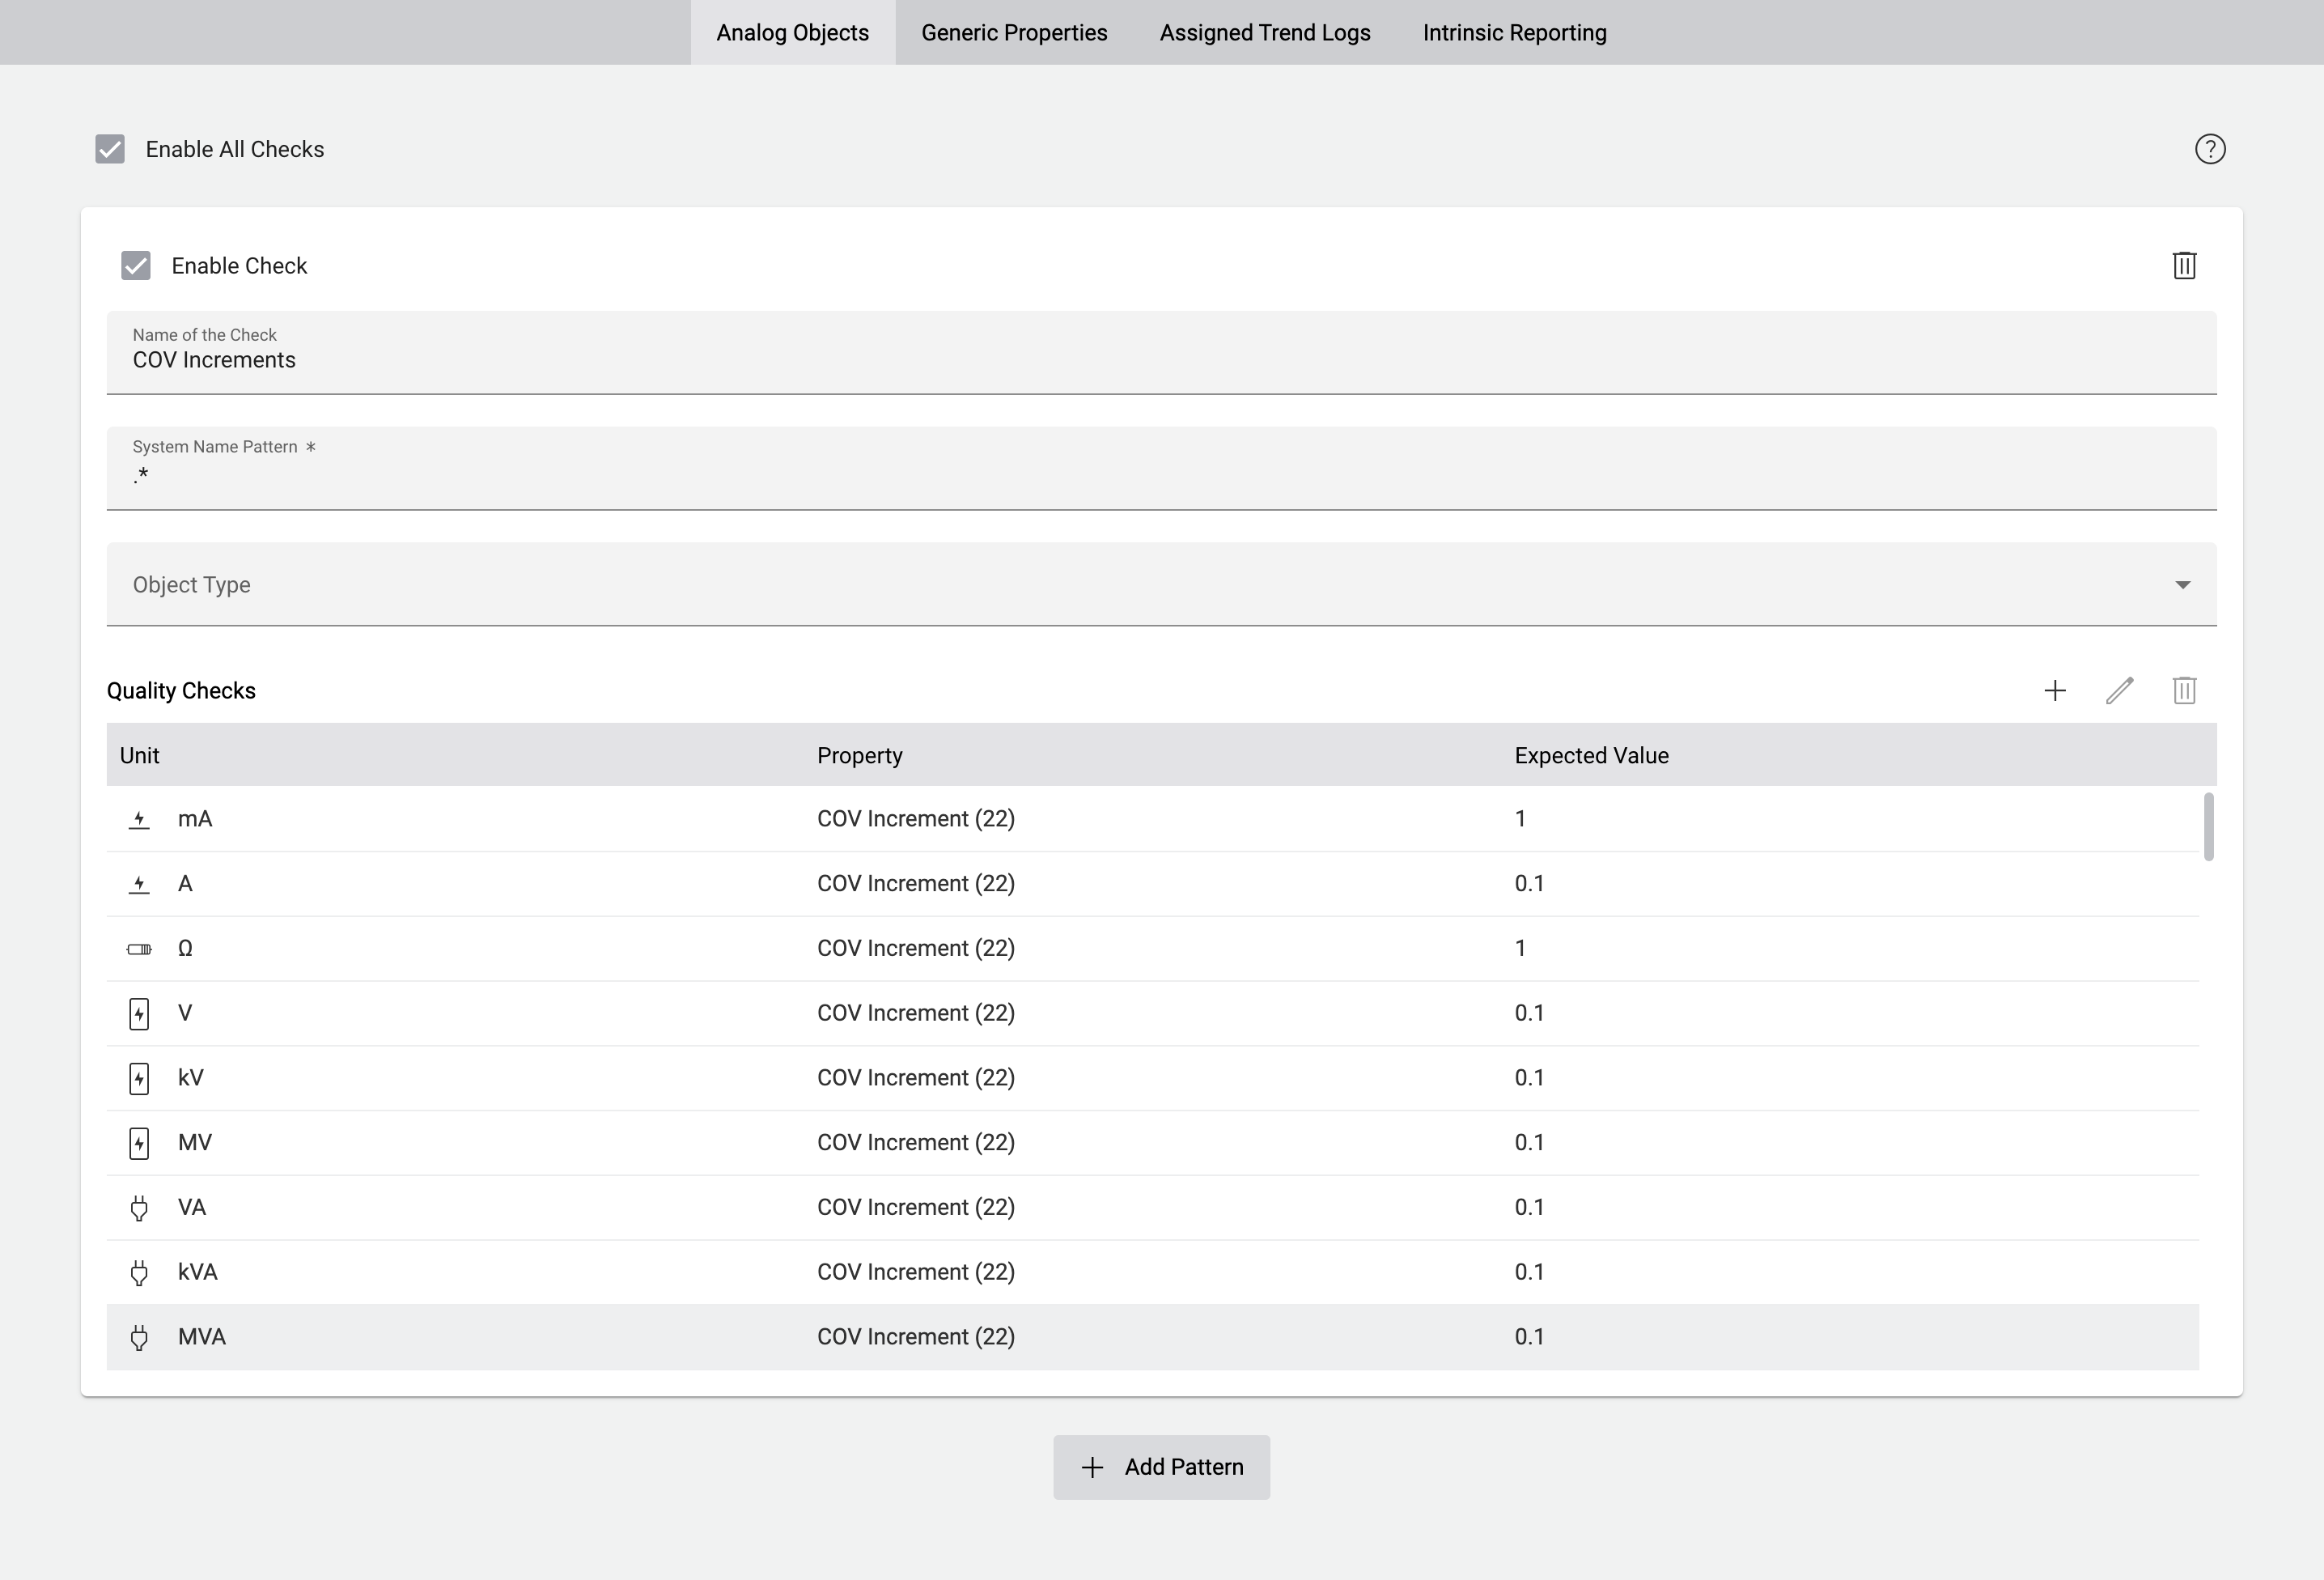
Task: Switch to Generic Properties tab
Action: 1013,33
